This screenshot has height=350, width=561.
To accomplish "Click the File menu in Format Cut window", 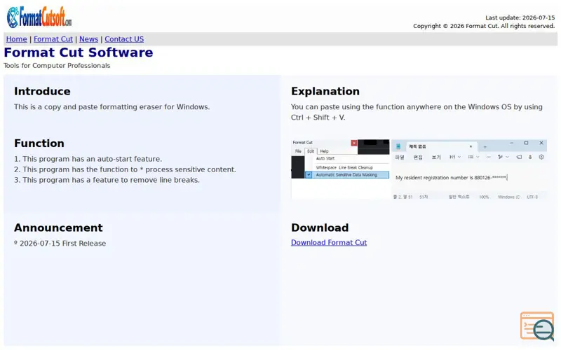I will pos(298,151).
